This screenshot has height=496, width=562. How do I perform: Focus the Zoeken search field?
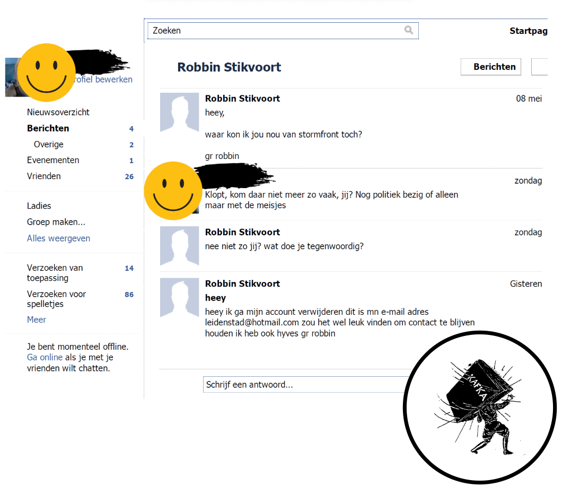pos(276,31)
